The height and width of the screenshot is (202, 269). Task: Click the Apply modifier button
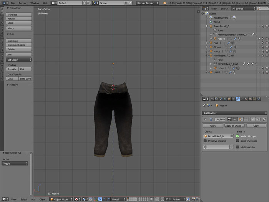(213, 126)
